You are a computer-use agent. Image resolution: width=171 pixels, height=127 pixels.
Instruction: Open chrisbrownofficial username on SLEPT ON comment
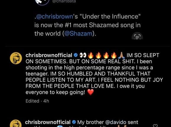coord(49,55)
